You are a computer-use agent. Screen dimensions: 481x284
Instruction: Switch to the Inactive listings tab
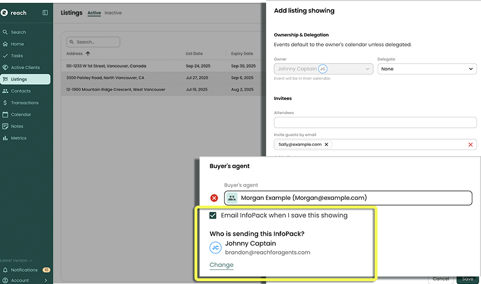coord(113,13)
